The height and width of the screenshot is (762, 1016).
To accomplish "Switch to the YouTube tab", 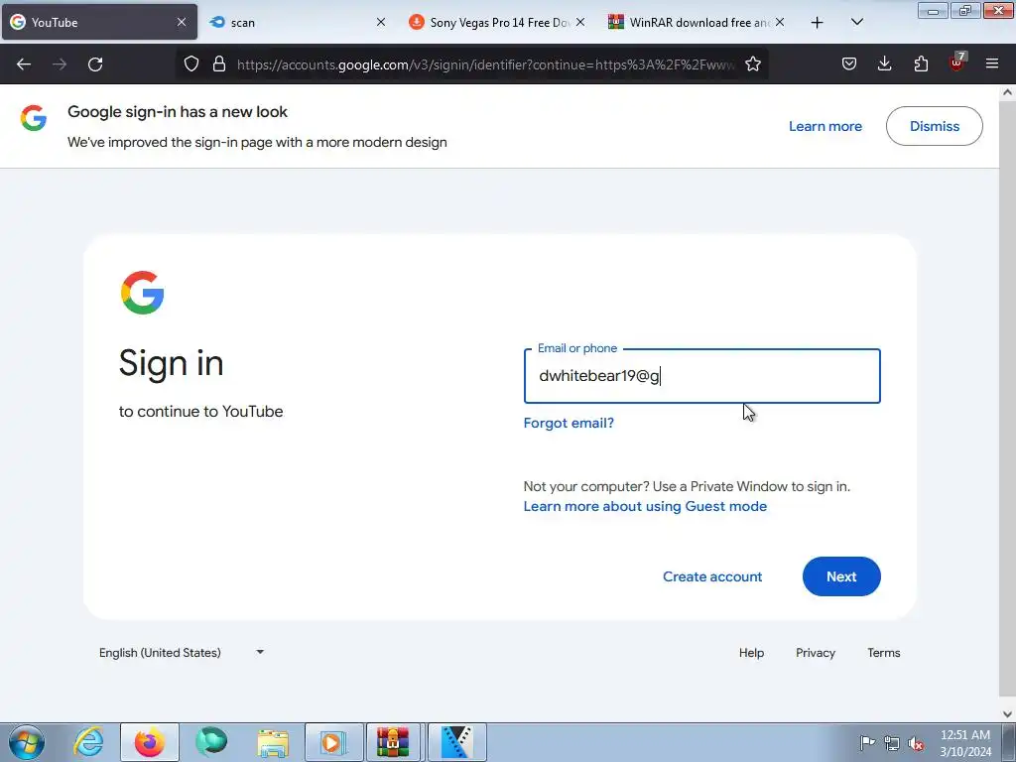I will pos(100,22).
